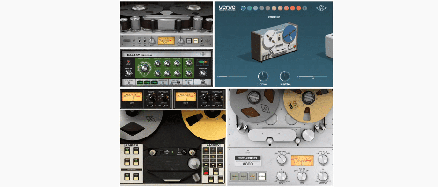Viewport: 438px width, 187px height.
Task: Click the Studer A800 INPUT knob
Action: 282,176
